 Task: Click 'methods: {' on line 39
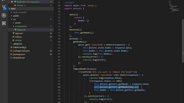coord(75,39)
